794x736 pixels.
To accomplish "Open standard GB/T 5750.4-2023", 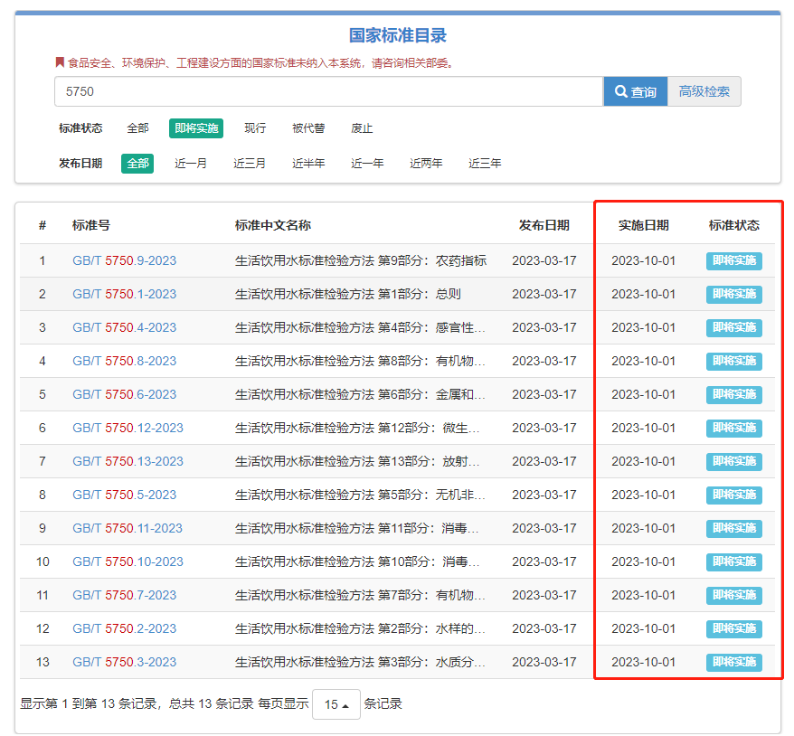I will 125,327.
